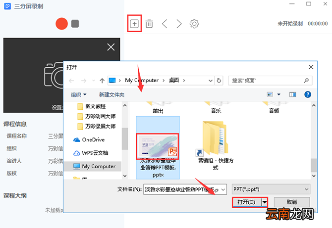
Task: Click the 演讲人 label
Action: point(14,161)
